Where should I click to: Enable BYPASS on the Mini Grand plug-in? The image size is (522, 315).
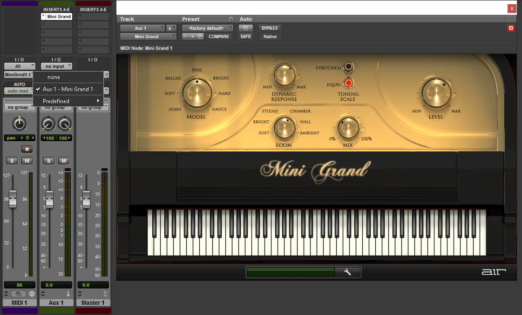click(x=270, y=28)
